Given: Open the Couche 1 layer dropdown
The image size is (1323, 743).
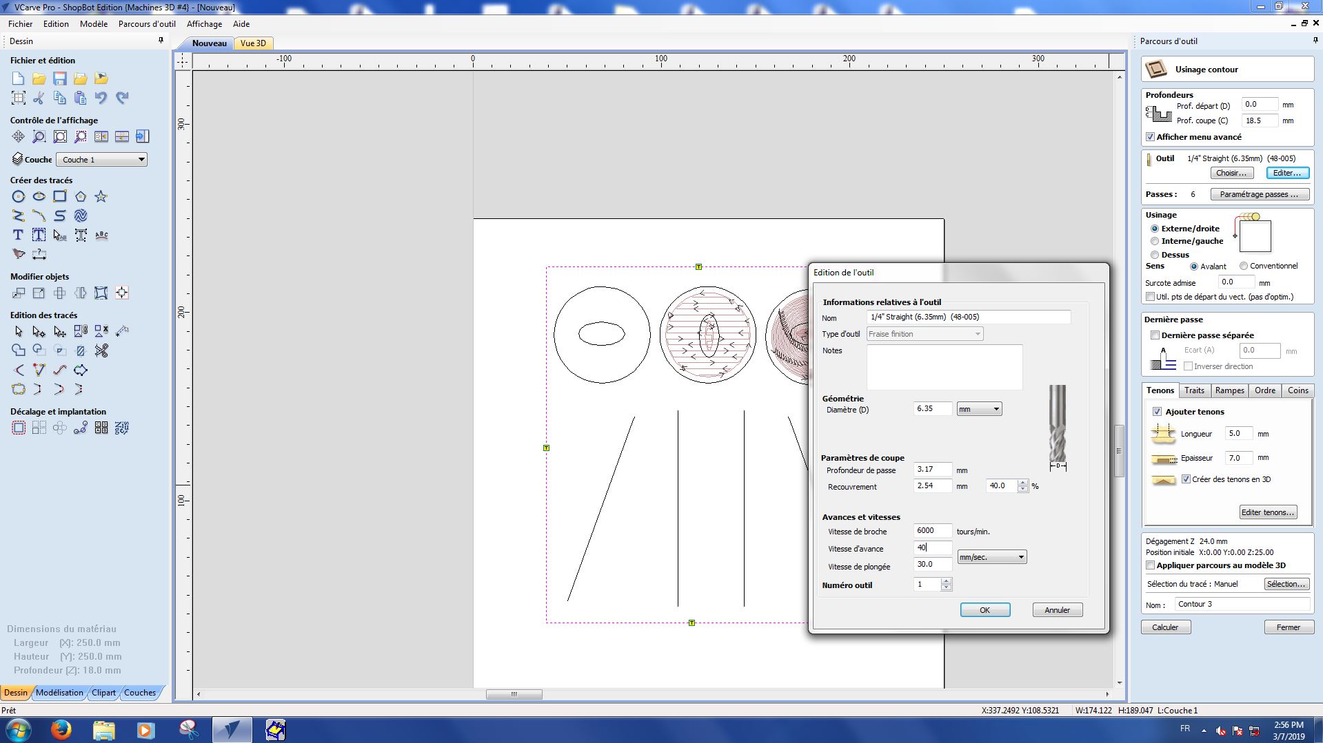Looking at the screenshot, I should point(101,160).
